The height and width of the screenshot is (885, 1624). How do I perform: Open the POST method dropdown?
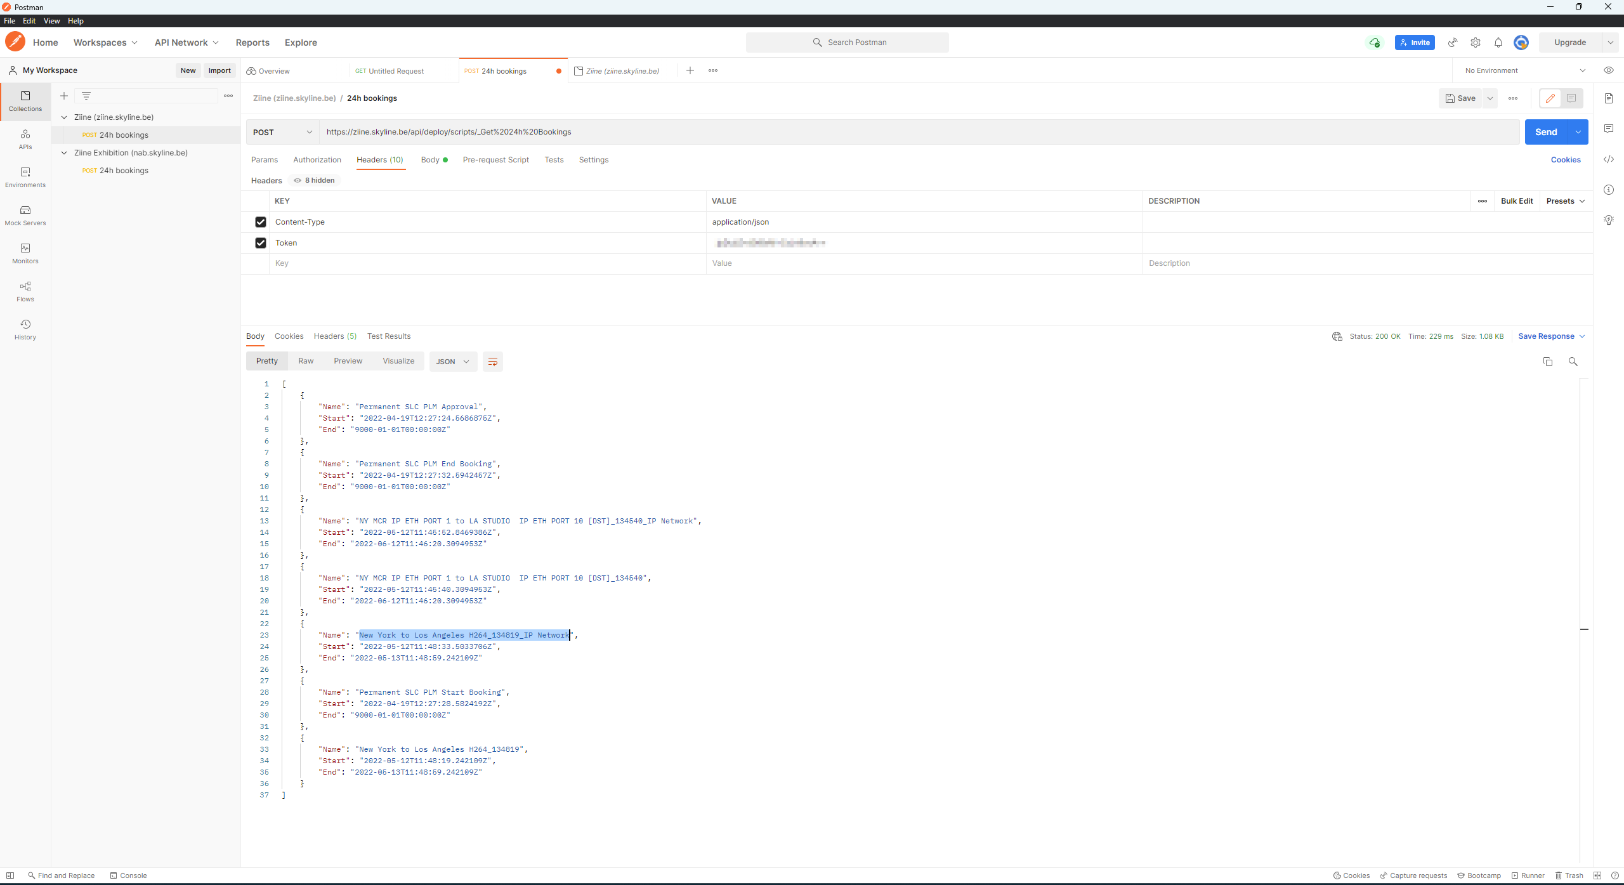(x=283, y=132)
